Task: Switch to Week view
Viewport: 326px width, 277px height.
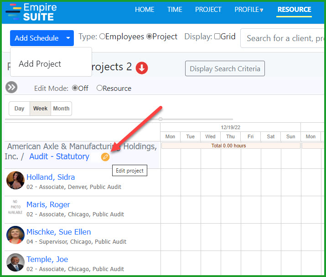Action: (40, 109)
